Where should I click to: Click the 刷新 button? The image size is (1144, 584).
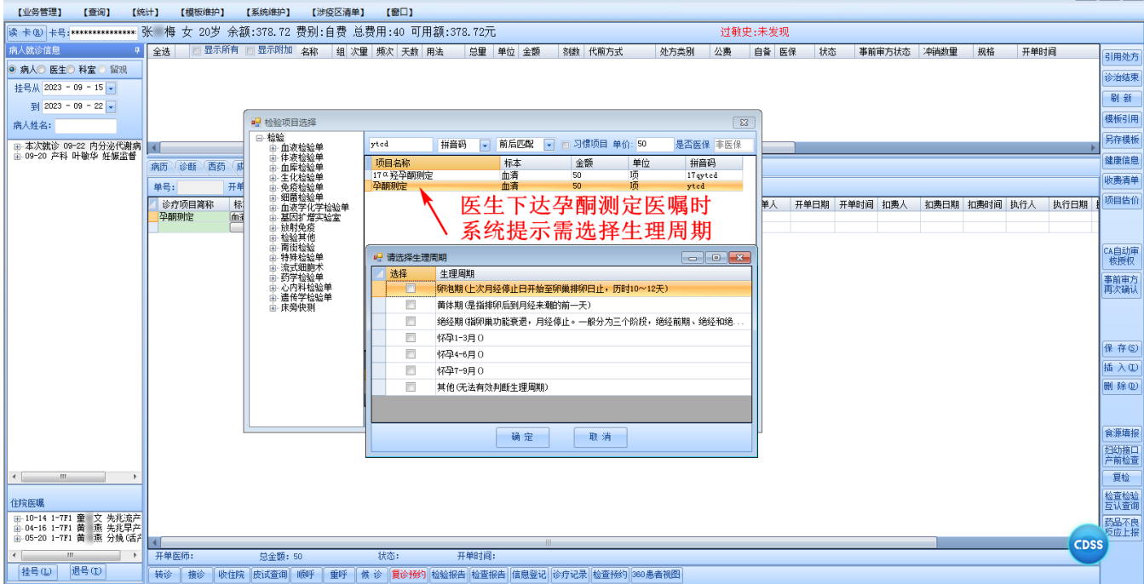tap(1121, 99)
